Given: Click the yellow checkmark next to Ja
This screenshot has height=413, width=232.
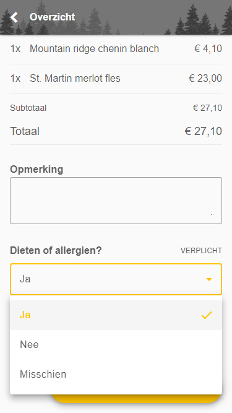Looking at the screenshot, I should 207,315.
